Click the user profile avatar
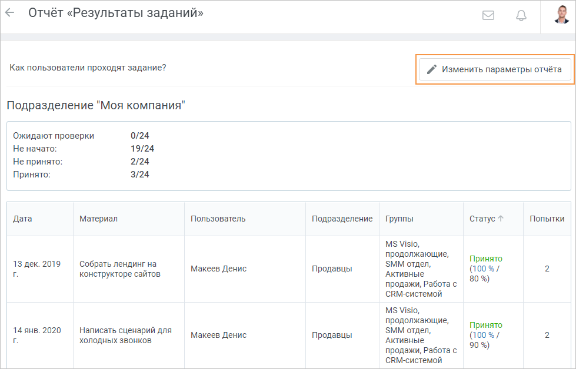This screenshot has height=369, width=576. tap(561, 15)
